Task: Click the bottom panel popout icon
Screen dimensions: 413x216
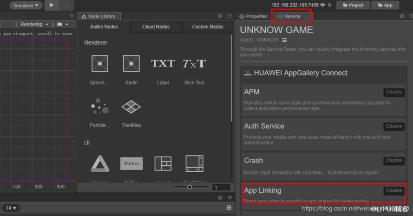Action: pos(220,197)
